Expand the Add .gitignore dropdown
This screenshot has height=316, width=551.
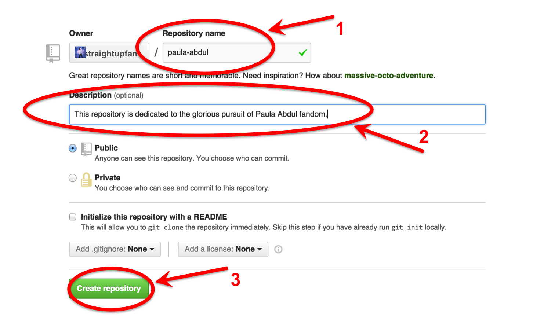[x=115, y=249]
